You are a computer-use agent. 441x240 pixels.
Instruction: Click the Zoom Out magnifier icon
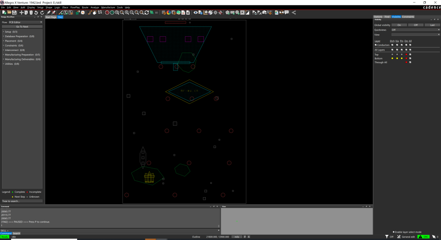[131, 12]
